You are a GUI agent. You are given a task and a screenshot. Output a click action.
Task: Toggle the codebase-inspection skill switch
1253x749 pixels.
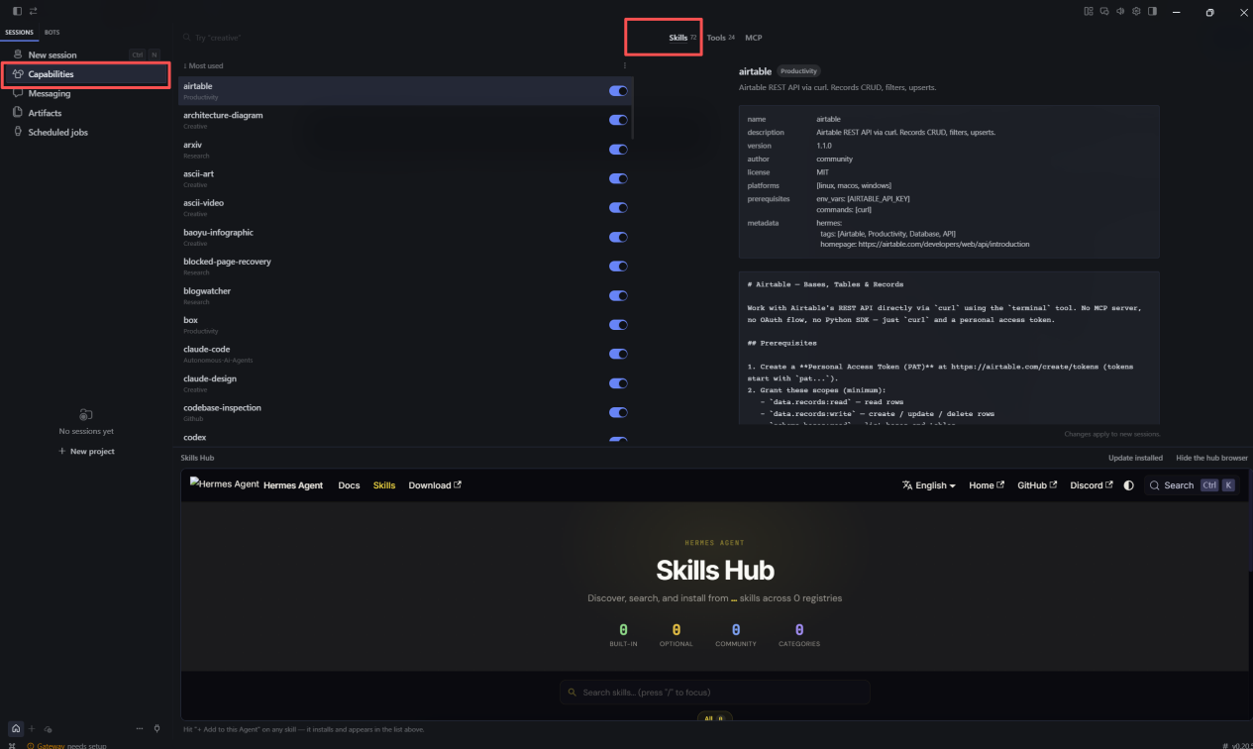point(618,412)
